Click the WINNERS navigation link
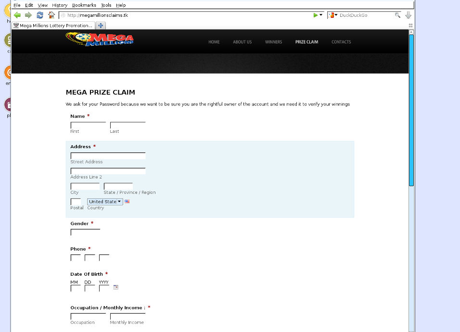The width and height of the screenshot is (460, 332). [x=273, y=42]
